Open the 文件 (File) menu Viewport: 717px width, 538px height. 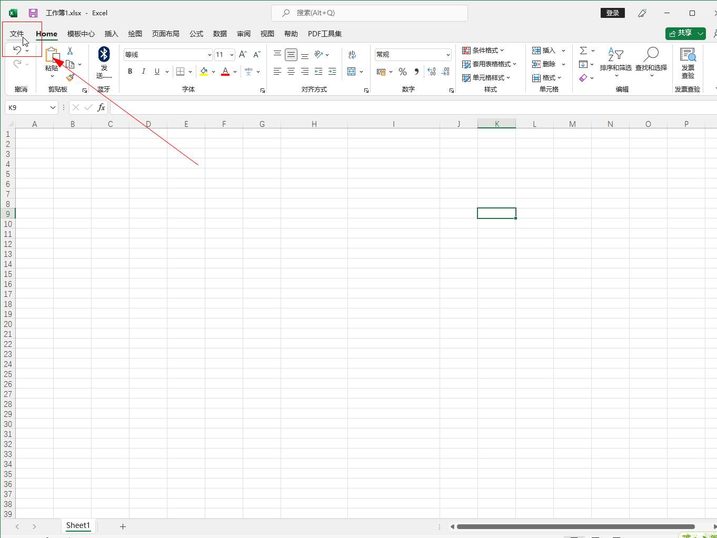click(17, 34)
